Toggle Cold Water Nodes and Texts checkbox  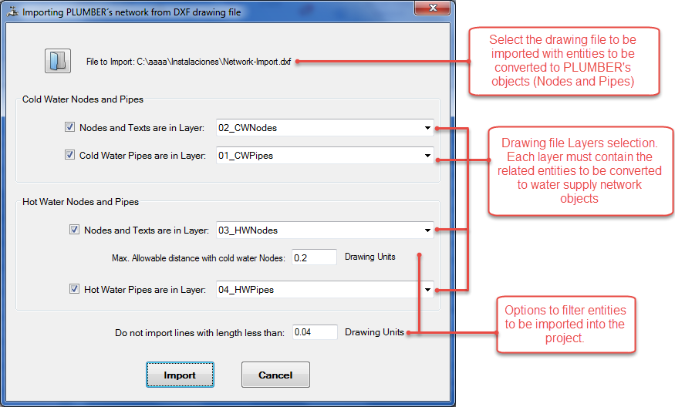click(x=70, y=128)
